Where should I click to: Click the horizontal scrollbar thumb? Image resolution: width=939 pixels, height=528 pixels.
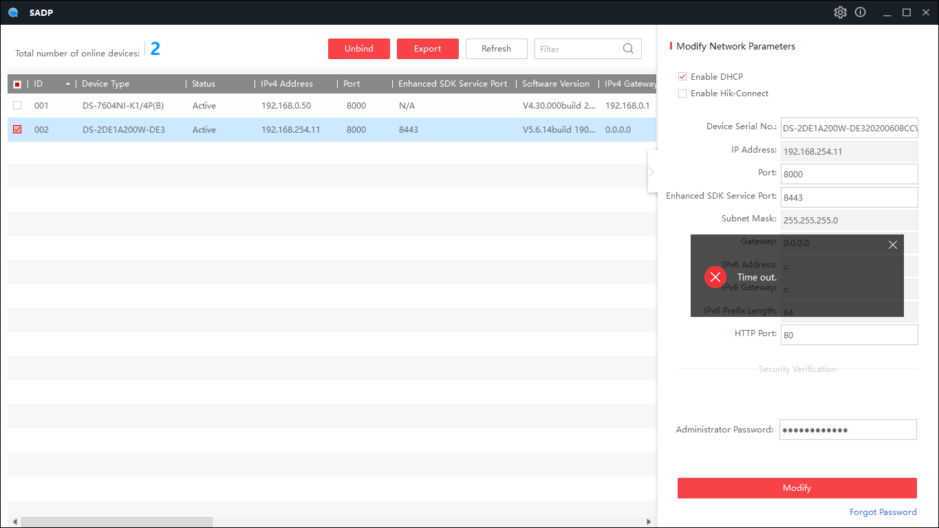click(117, 522)
